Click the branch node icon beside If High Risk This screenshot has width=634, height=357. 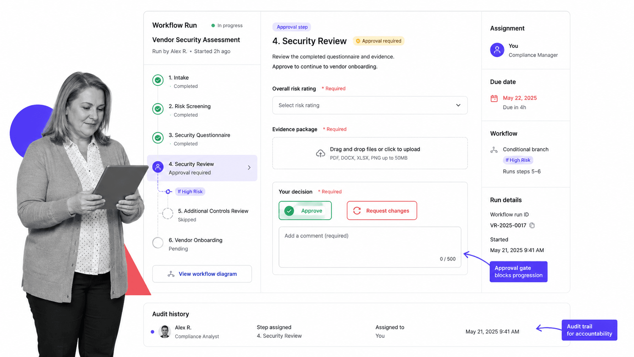click(x=168, y=192)
